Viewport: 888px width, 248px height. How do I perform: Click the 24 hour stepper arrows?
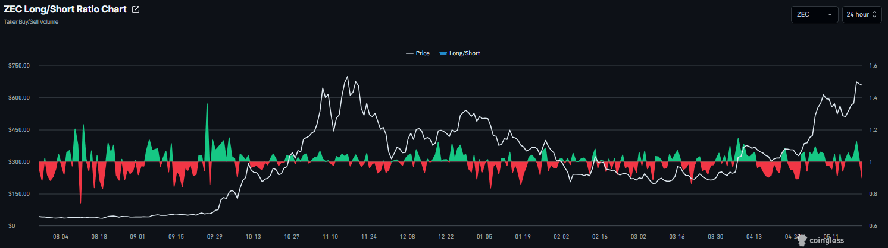pyautogui.click(x=874, y=15)
